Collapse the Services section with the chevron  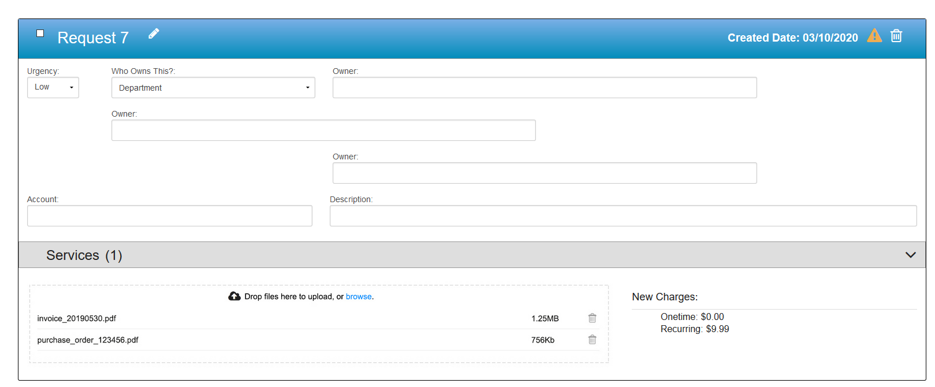point(910,255)
